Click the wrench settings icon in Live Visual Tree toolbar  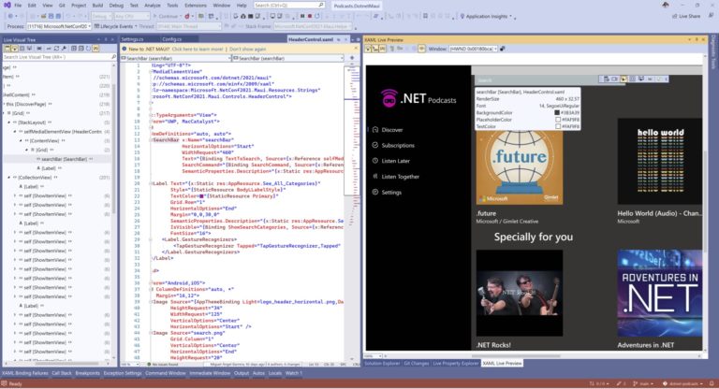click(64, 48)
